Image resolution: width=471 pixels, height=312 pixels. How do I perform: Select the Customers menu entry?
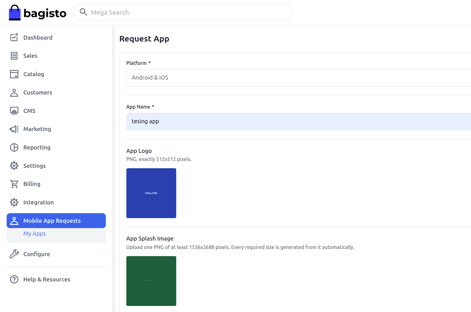coord(38,92)
